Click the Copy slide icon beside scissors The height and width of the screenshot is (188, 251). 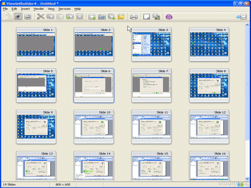(51, 16)
